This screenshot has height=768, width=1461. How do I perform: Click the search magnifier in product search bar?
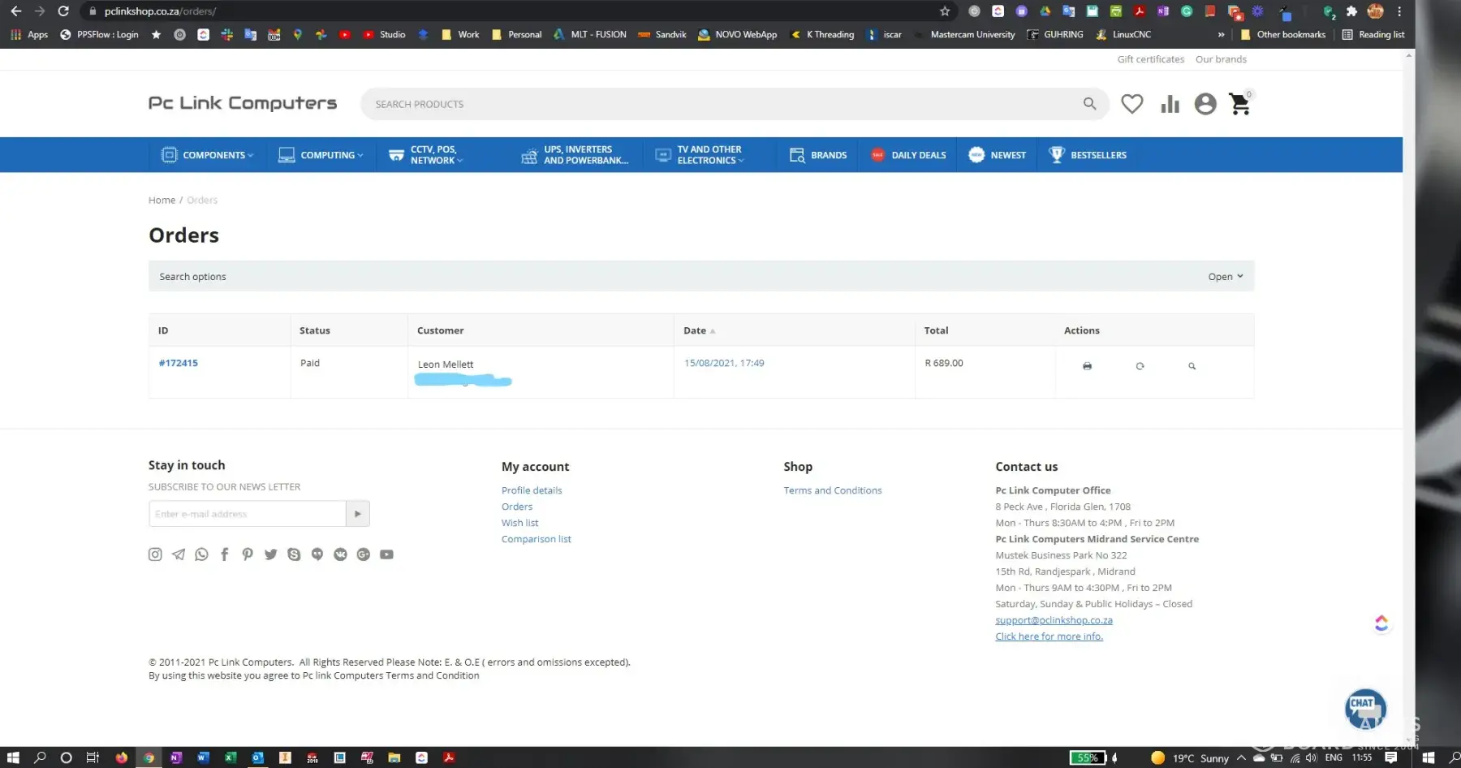click(x=1089, y=104)
